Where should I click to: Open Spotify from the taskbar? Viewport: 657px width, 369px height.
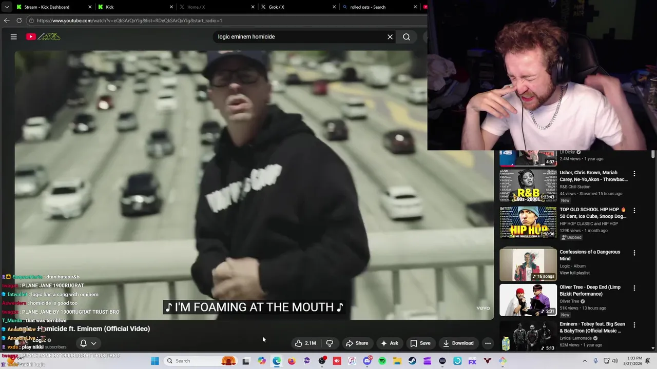[382, 361]
